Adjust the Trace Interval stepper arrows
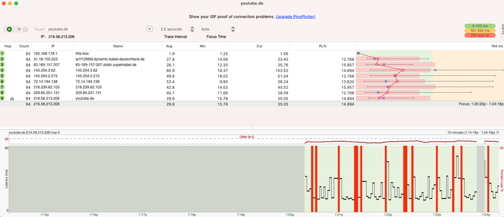The image size is (504, 217). tap(192, 29)
